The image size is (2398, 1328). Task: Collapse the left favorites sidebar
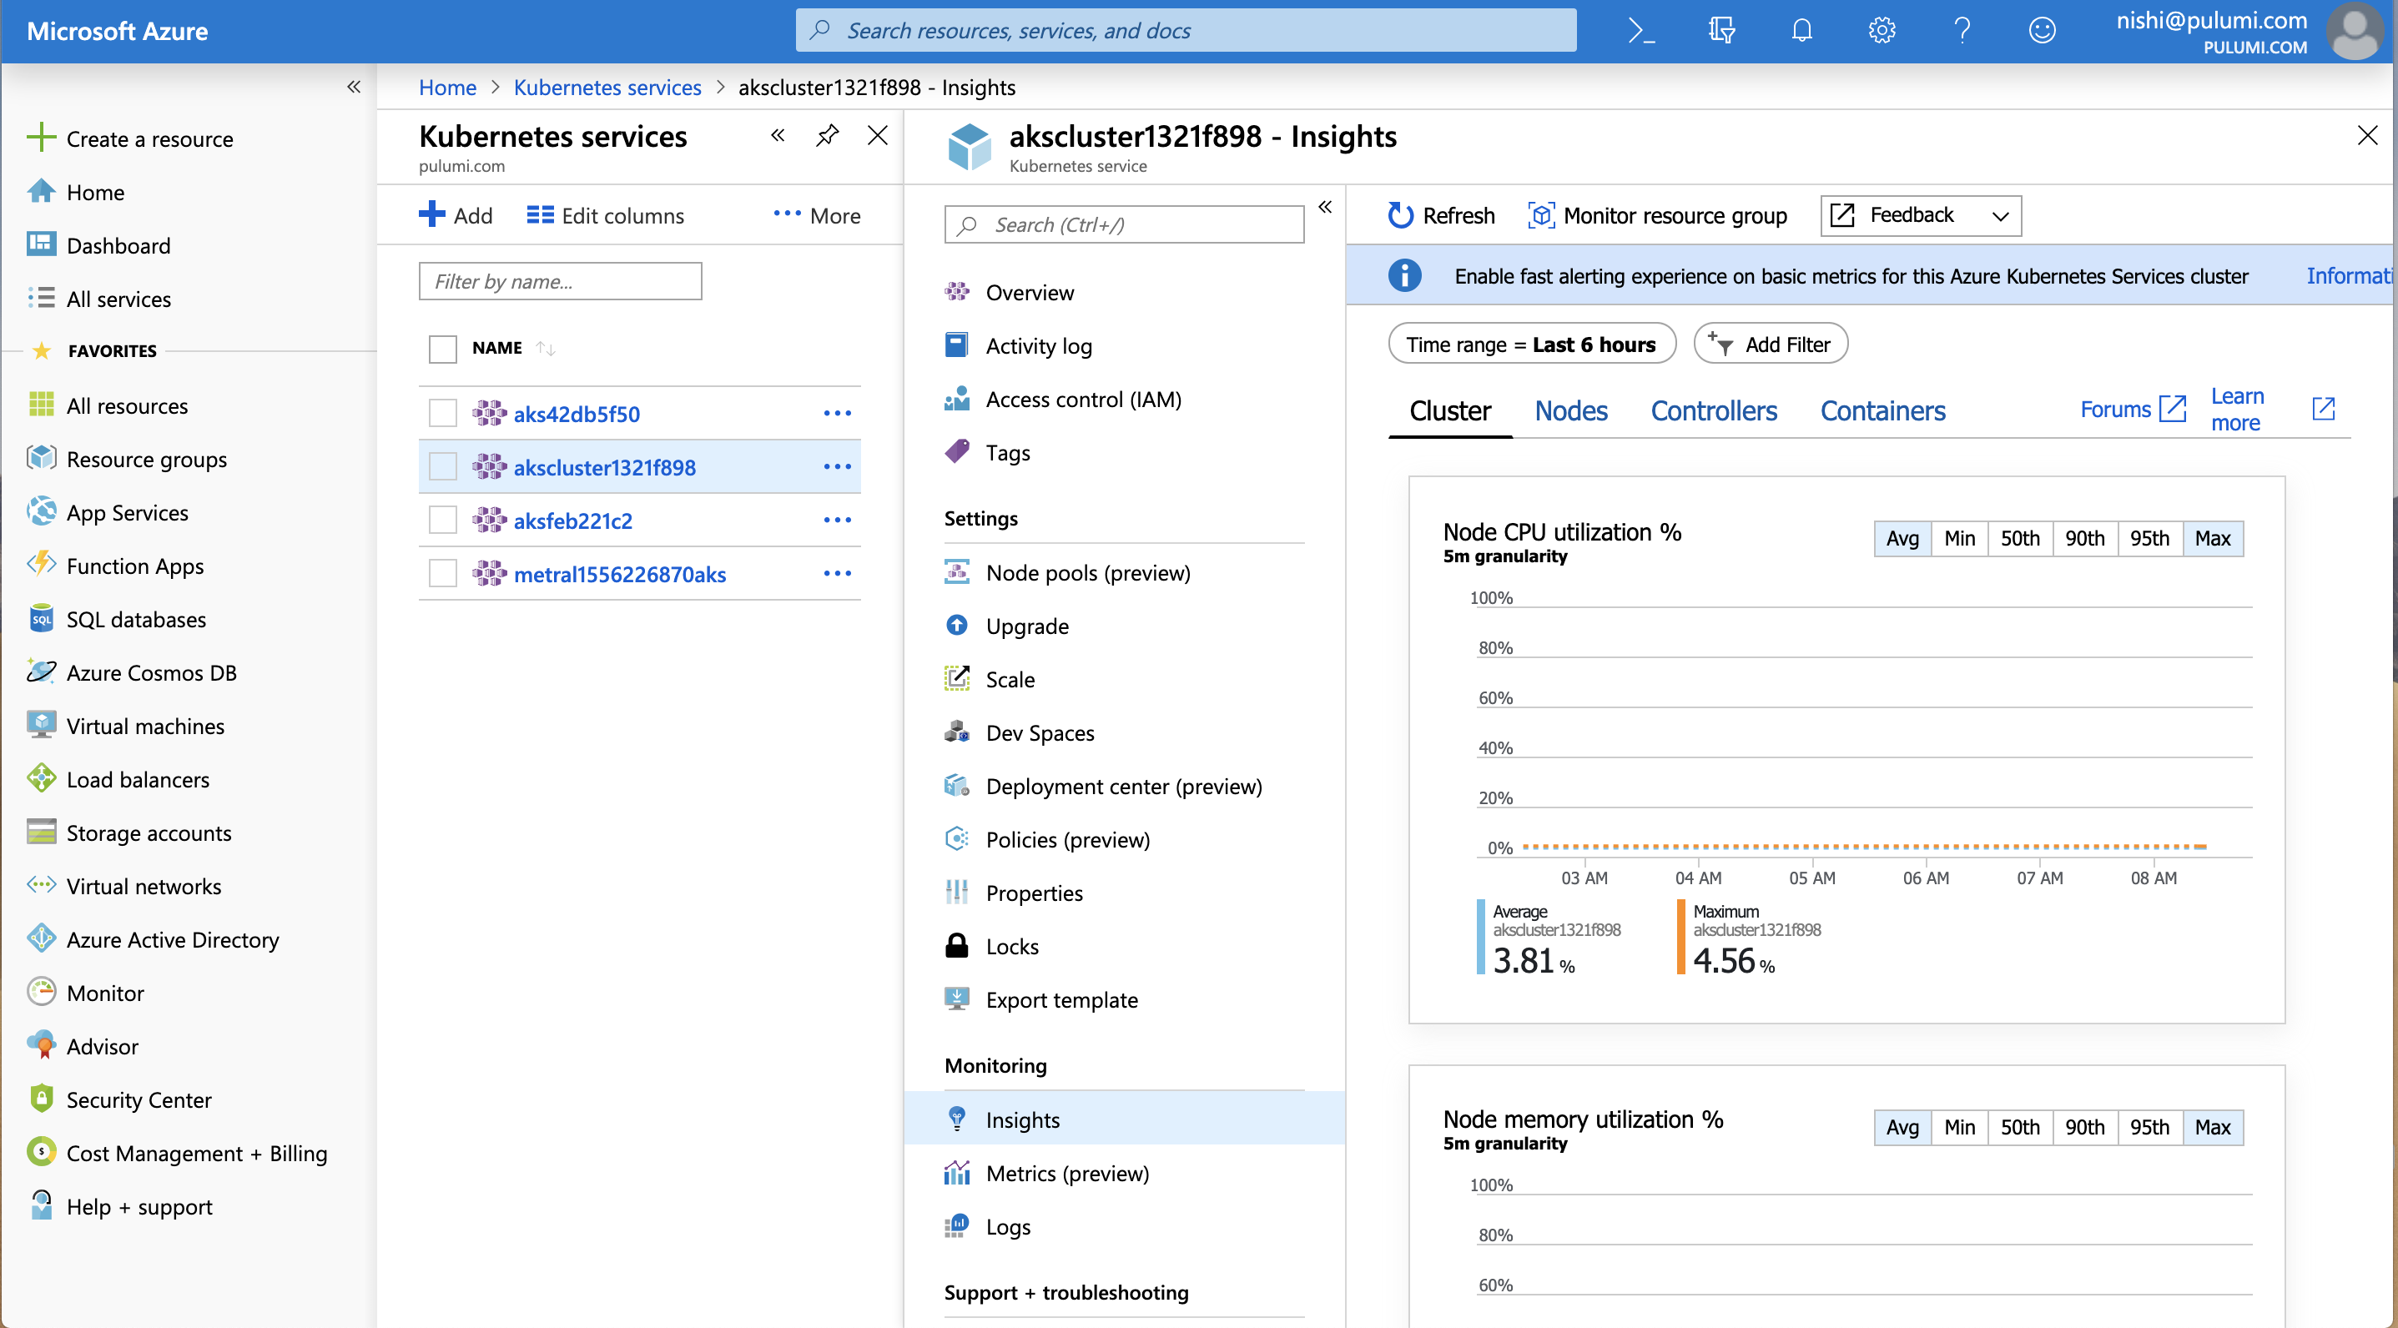pos(354,88)
